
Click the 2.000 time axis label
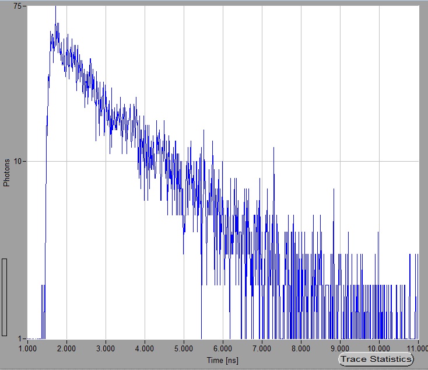(x=66, y=348)
